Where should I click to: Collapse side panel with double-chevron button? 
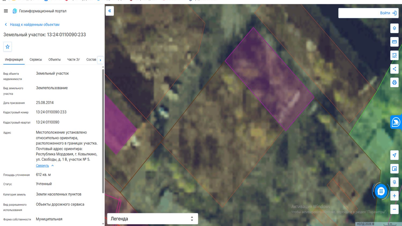110,11
